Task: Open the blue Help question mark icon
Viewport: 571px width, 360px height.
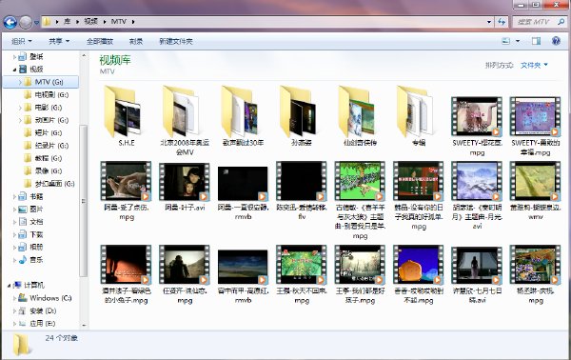Action: click(x=556, y=41)
